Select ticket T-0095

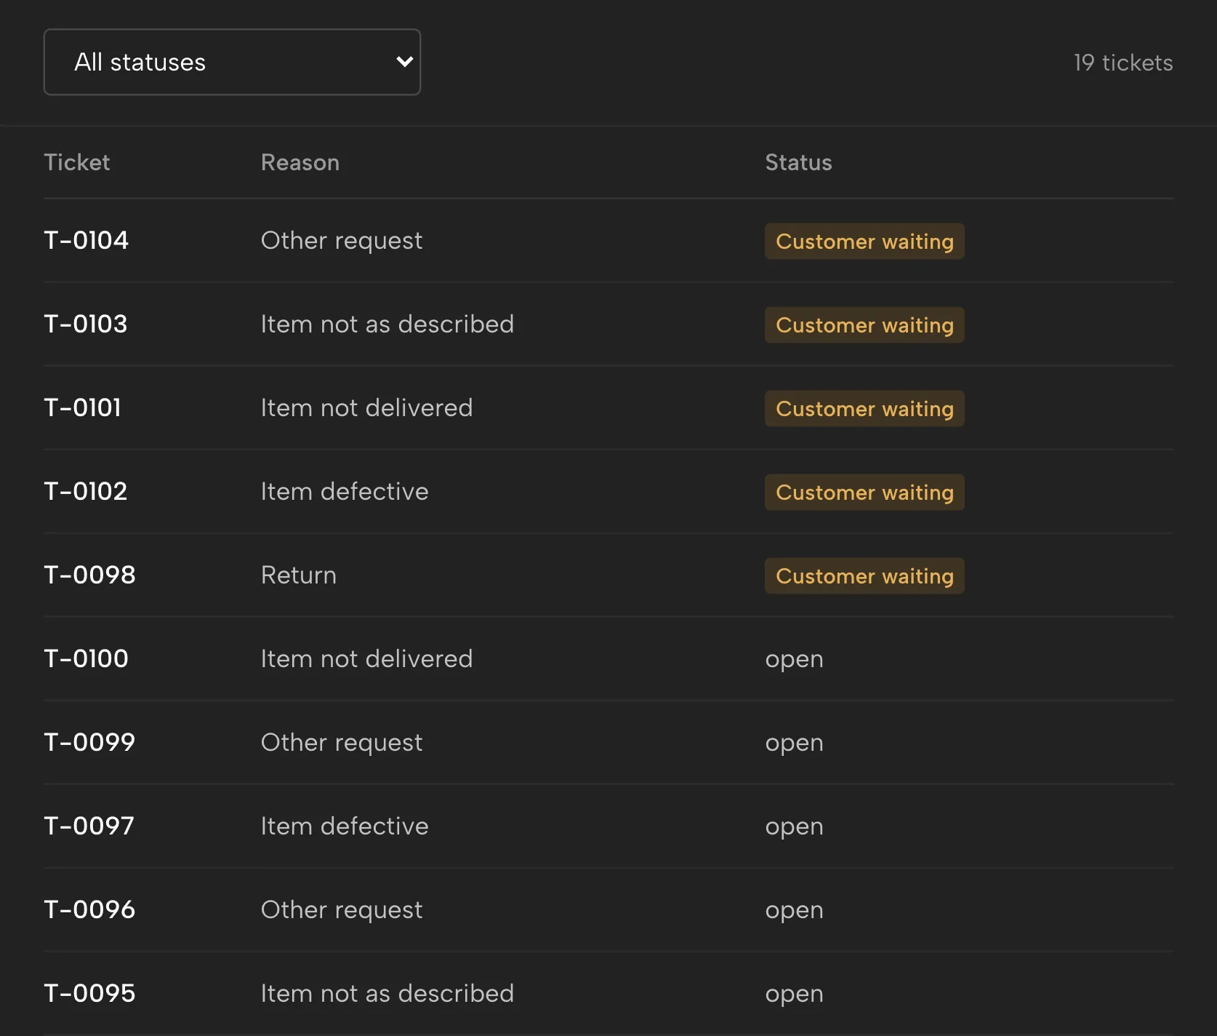tap(89, 993)
